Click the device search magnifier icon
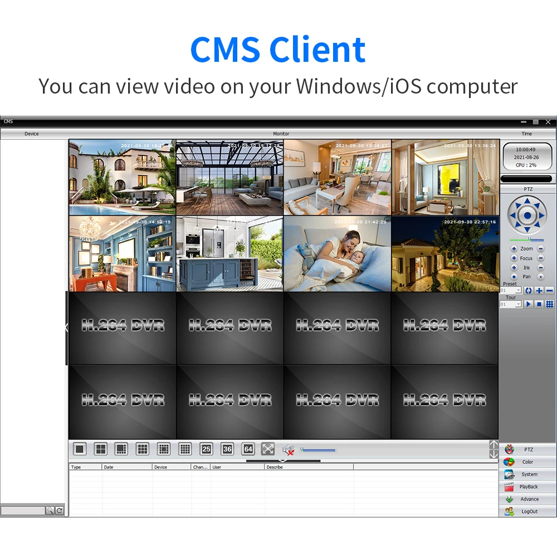557x557 pixels. [50, 511]
